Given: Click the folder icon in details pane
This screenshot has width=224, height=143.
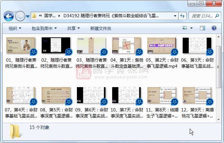Looking at the screenshot, I should point(16,132).
